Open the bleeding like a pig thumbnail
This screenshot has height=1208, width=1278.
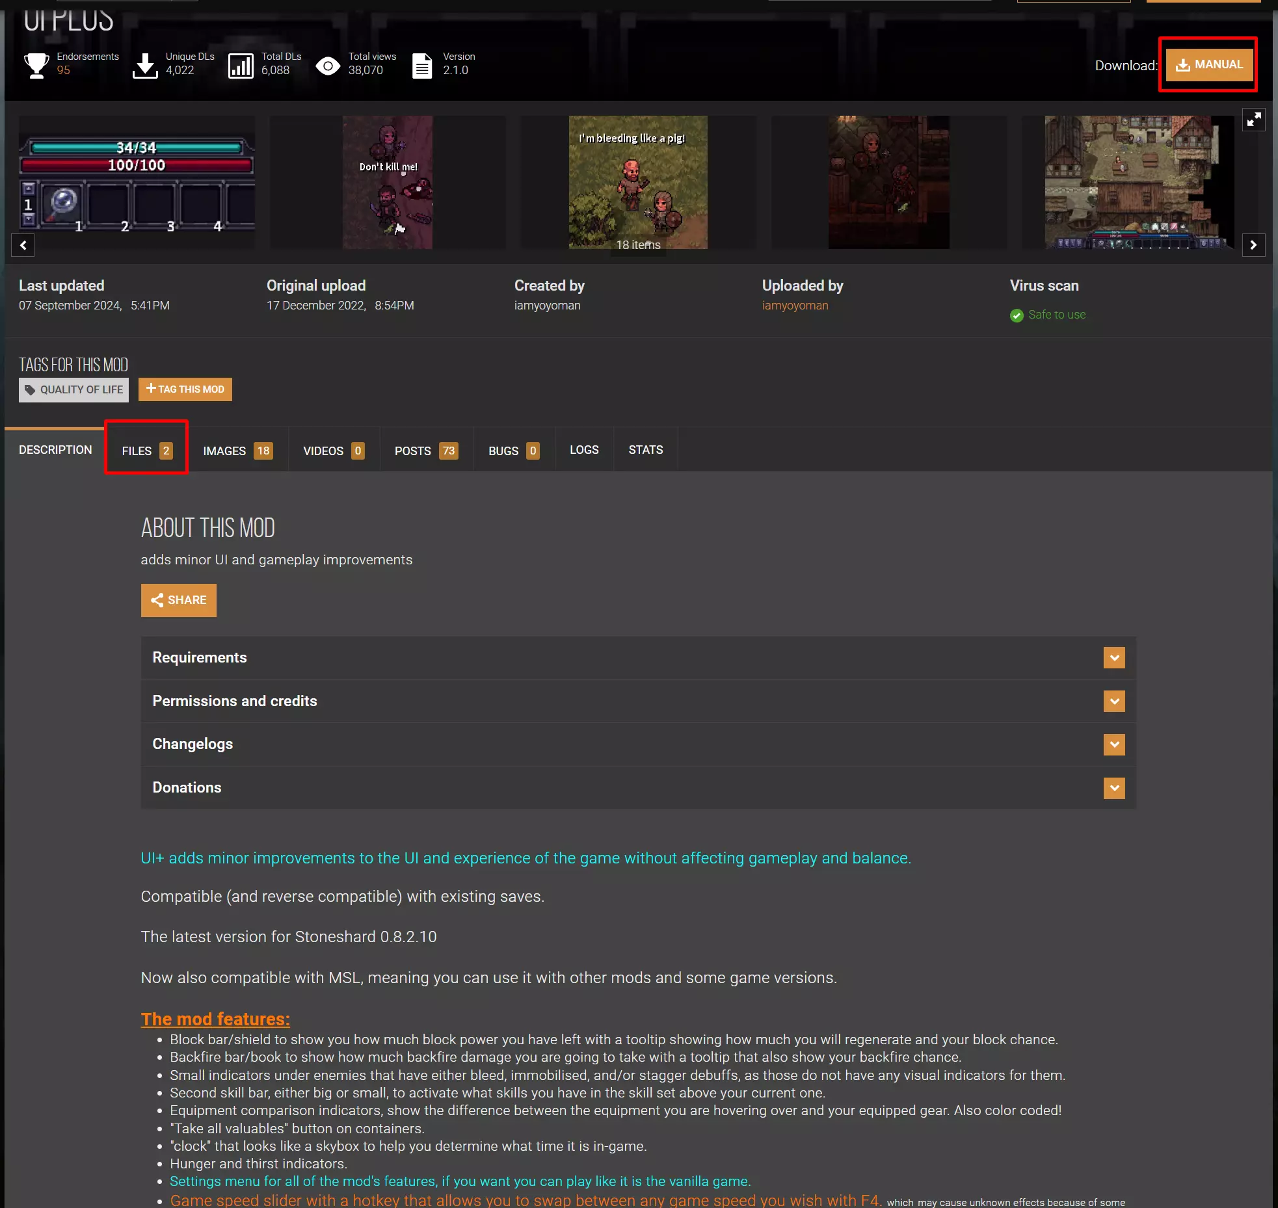(x=637, y=182)
